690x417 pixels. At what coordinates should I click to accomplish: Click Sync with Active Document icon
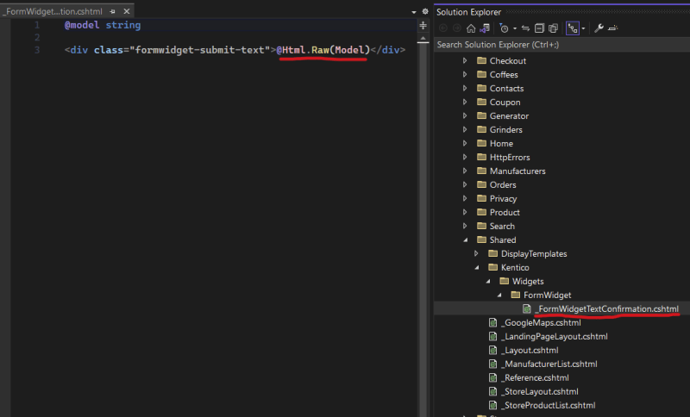(525, 28)
